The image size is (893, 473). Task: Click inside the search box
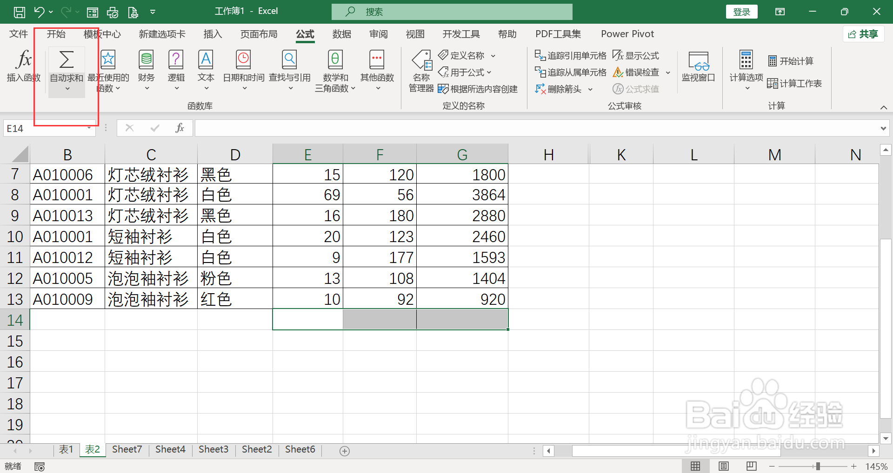[x=451, y=11]
